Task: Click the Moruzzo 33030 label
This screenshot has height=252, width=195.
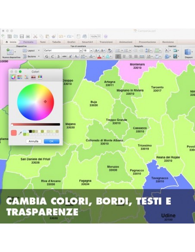Action: click(113, 168)
